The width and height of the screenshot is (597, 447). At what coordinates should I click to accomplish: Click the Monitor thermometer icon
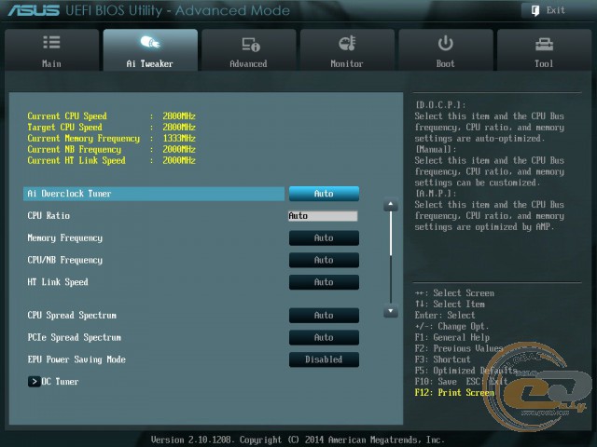[x=347, y=43]
